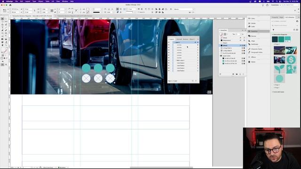Click dark navy color in CC Libraries

275,39
